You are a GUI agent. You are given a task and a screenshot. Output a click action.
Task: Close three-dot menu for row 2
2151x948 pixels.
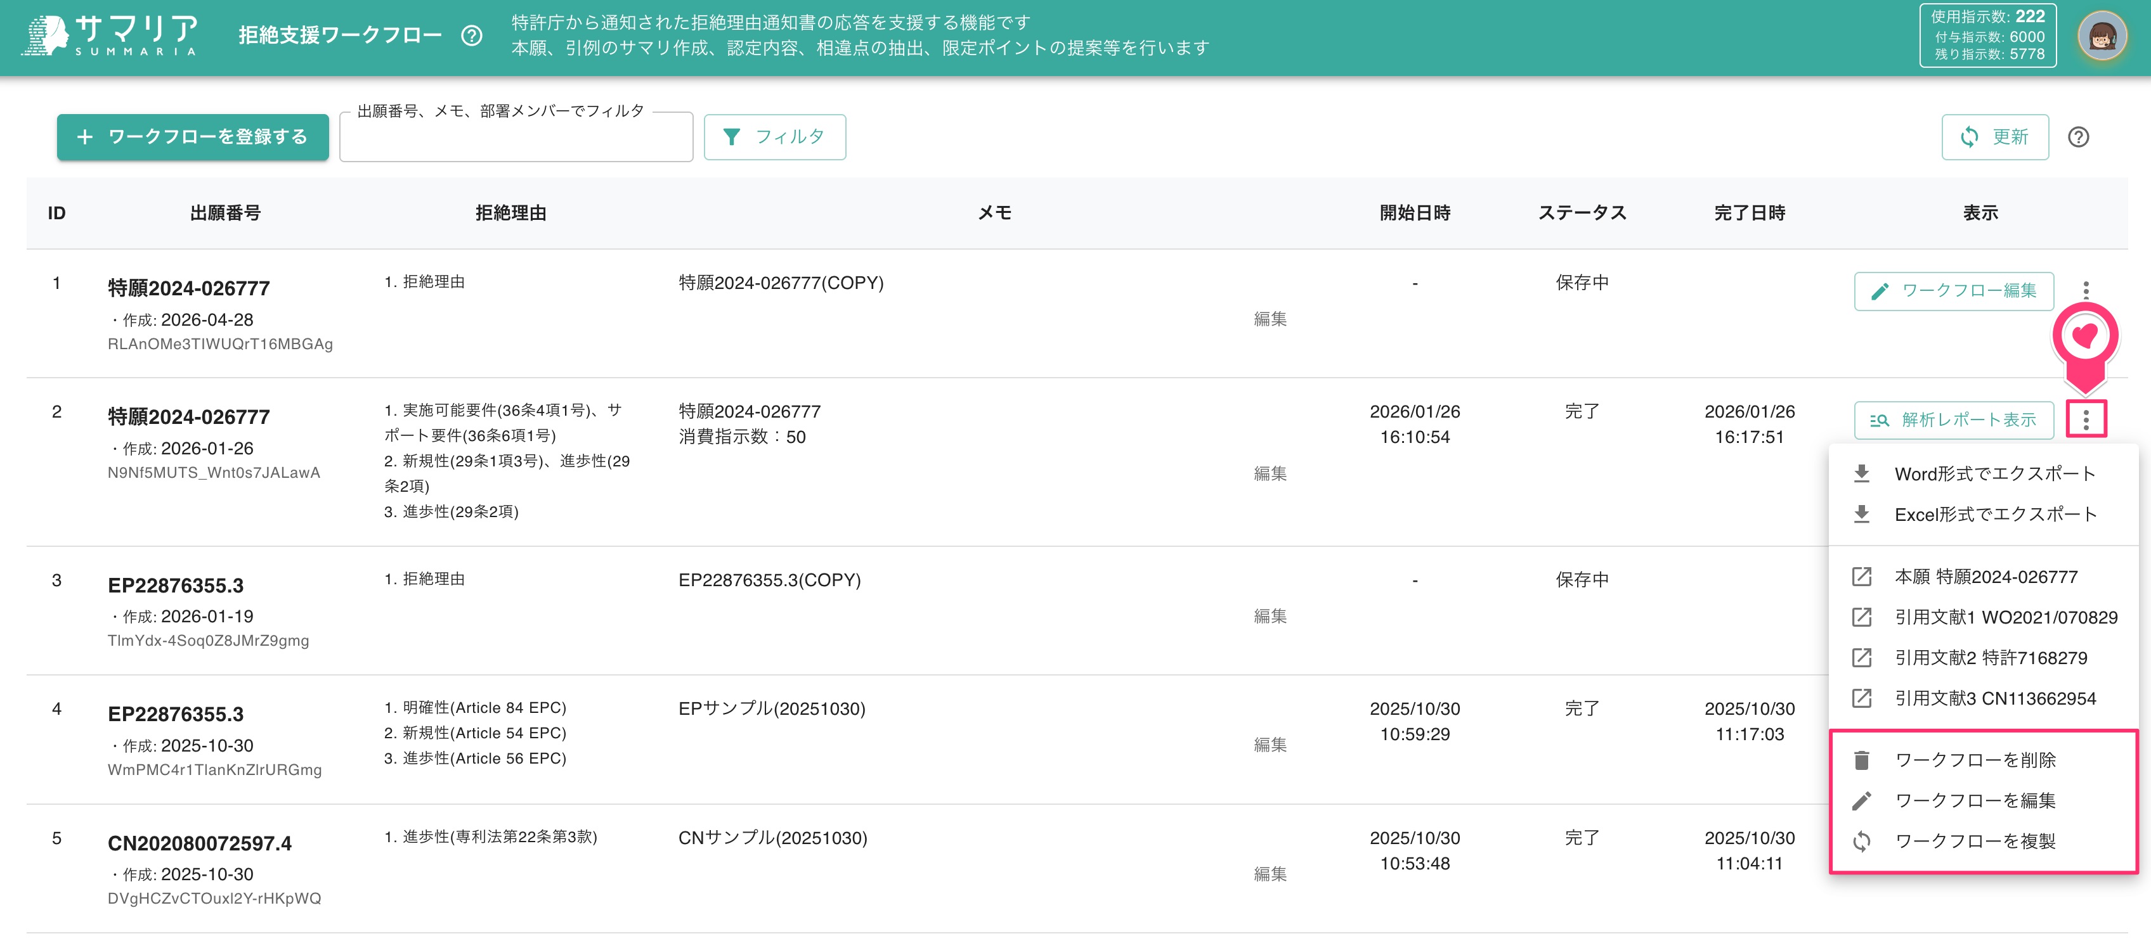click(x=2086, y=420)
